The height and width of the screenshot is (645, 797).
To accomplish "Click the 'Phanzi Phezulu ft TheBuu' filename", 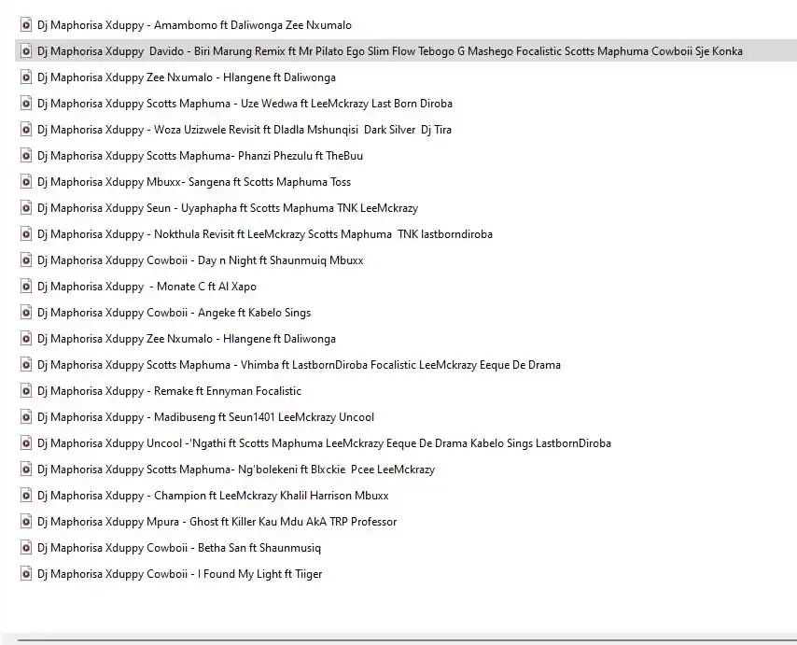I will [x=200, y=156].
